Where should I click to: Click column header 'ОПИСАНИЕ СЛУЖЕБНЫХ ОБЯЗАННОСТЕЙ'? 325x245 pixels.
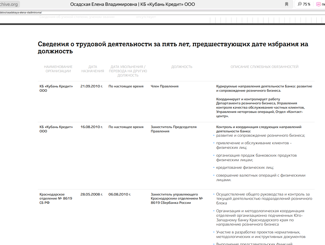pos(264,67)
